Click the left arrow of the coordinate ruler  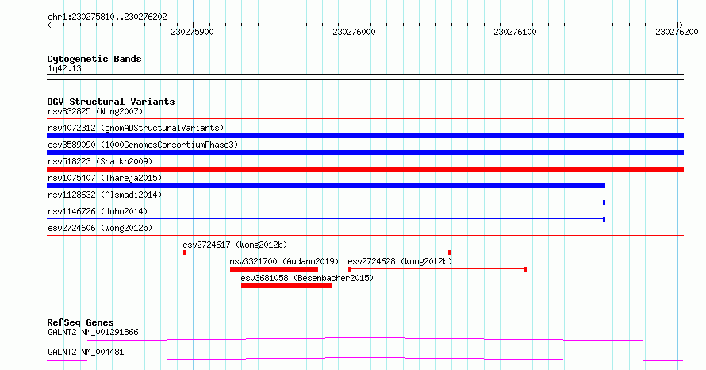49,25
